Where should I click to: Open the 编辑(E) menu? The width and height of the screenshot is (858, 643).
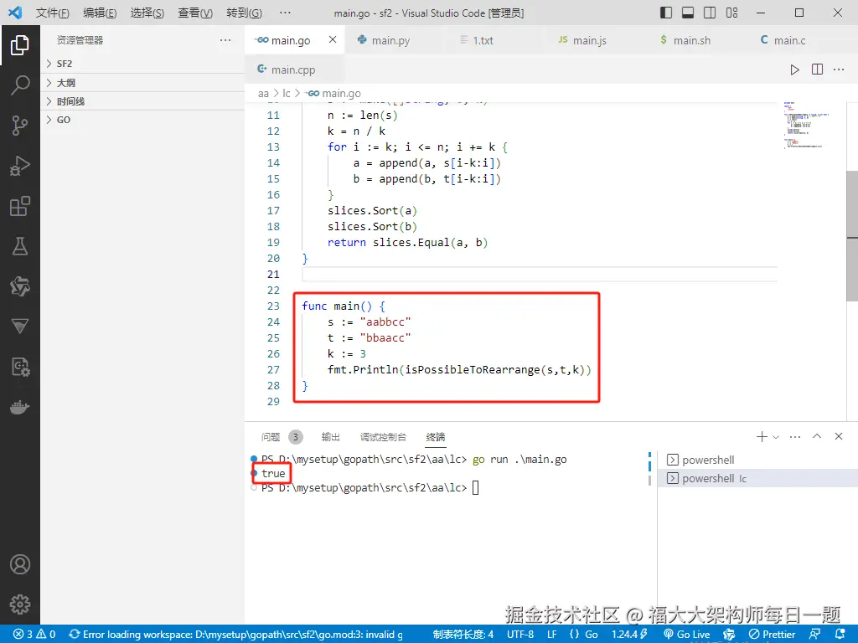click(x=100, y=13)
